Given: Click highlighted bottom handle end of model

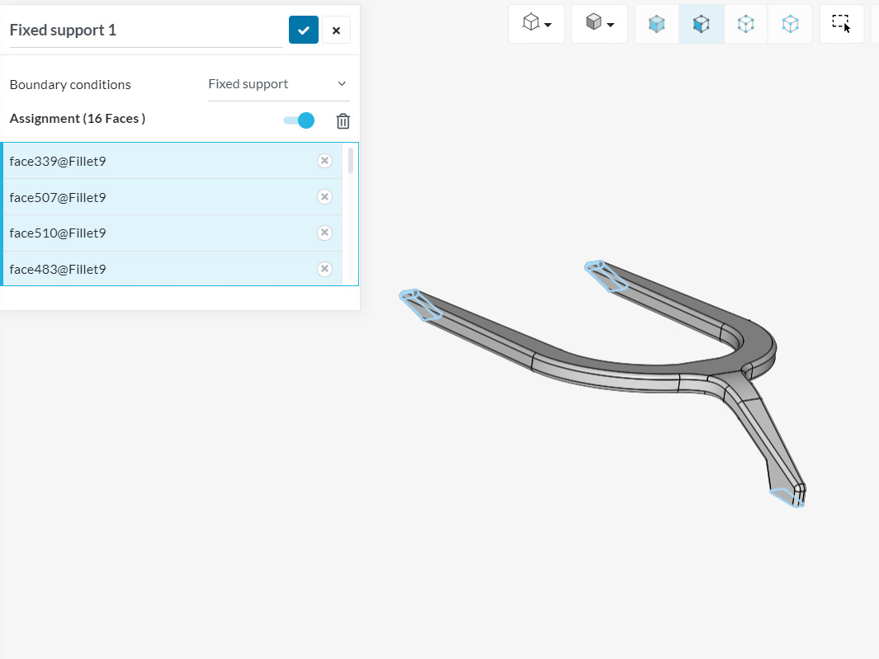Looking at the screenshot, I should 787,497.
